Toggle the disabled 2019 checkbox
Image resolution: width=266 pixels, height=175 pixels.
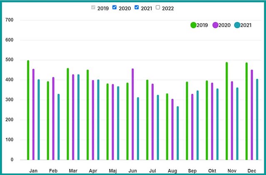(93, 7)
